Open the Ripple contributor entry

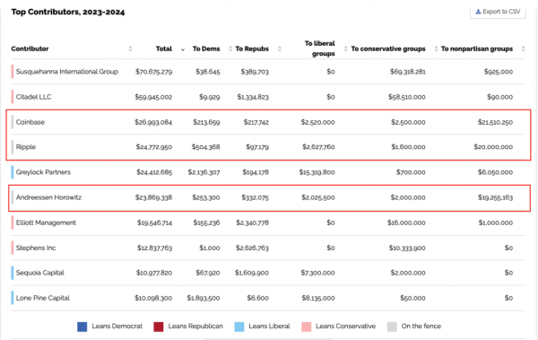click(x=26, y=147)
